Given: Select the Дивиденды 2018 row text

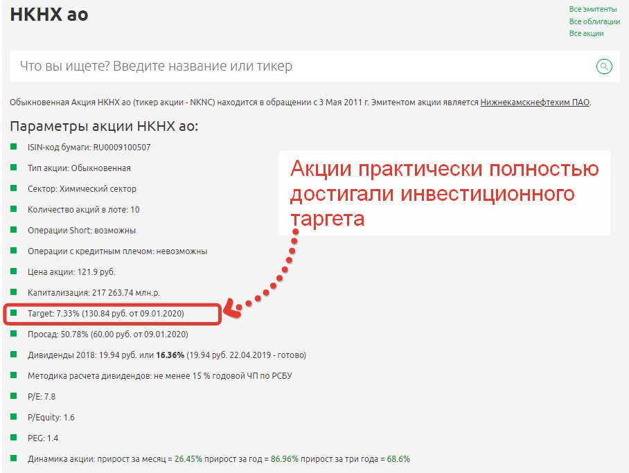Looking at the screenshot, I should (x=166, y=355).
